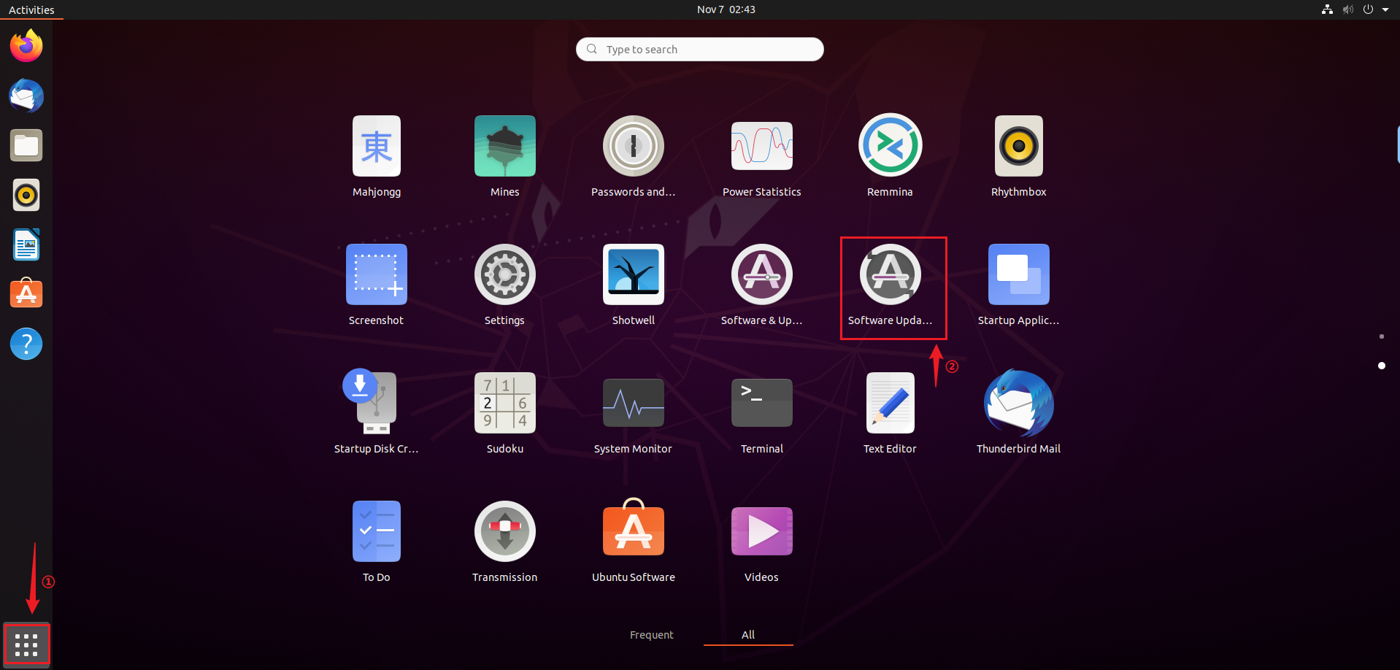Go to the first app page indicator dot
This screenshot has width=1400, height=670.
(x=1381, y=336)
